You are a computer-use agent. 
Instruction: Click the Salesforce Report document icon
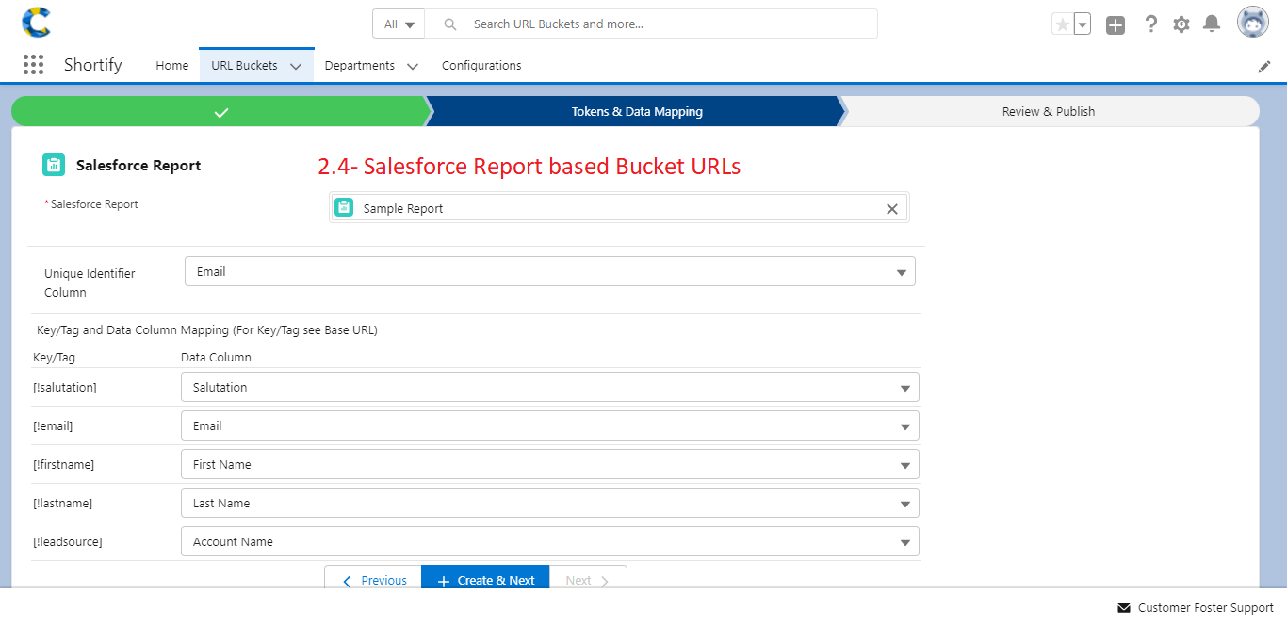(54, 164)
